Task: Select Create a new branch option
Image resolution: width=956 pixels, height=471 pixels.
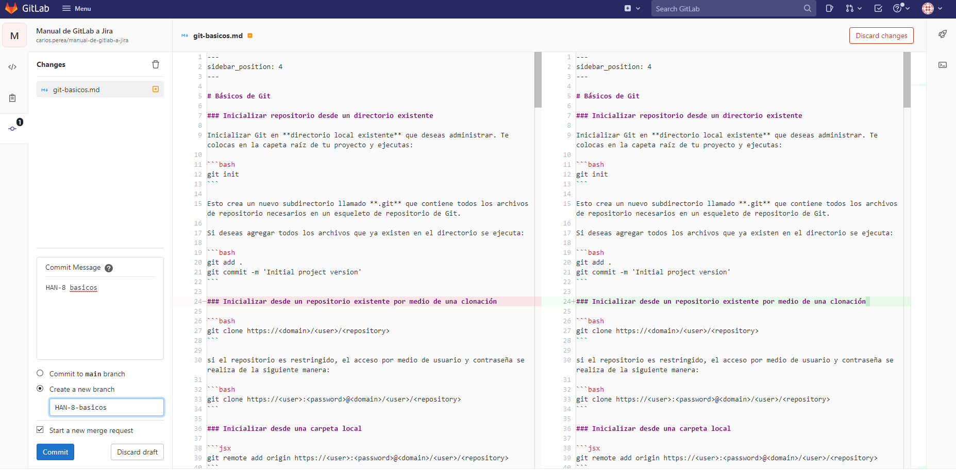Action: click(x=40, y=389)
